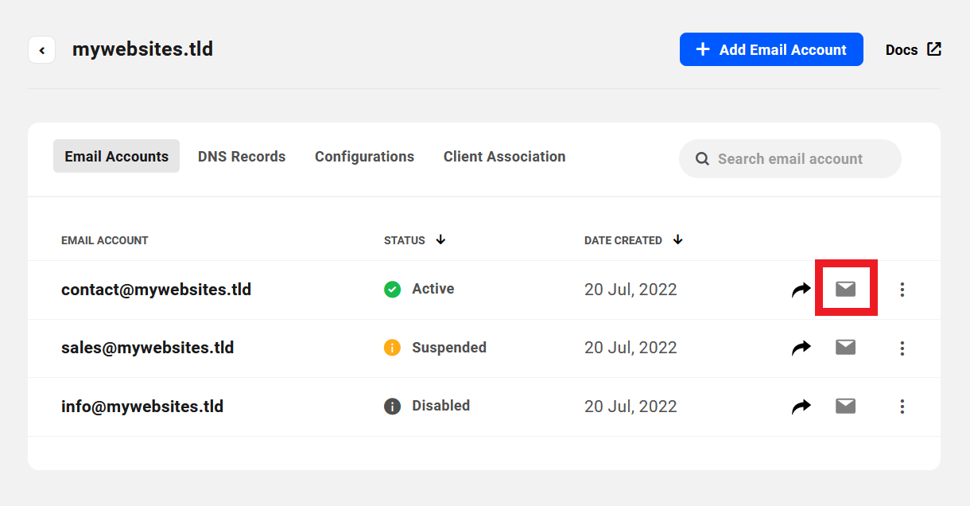Go back using the left chevron button
This screenshot has width=970, height=506.
tap(41, 50)
